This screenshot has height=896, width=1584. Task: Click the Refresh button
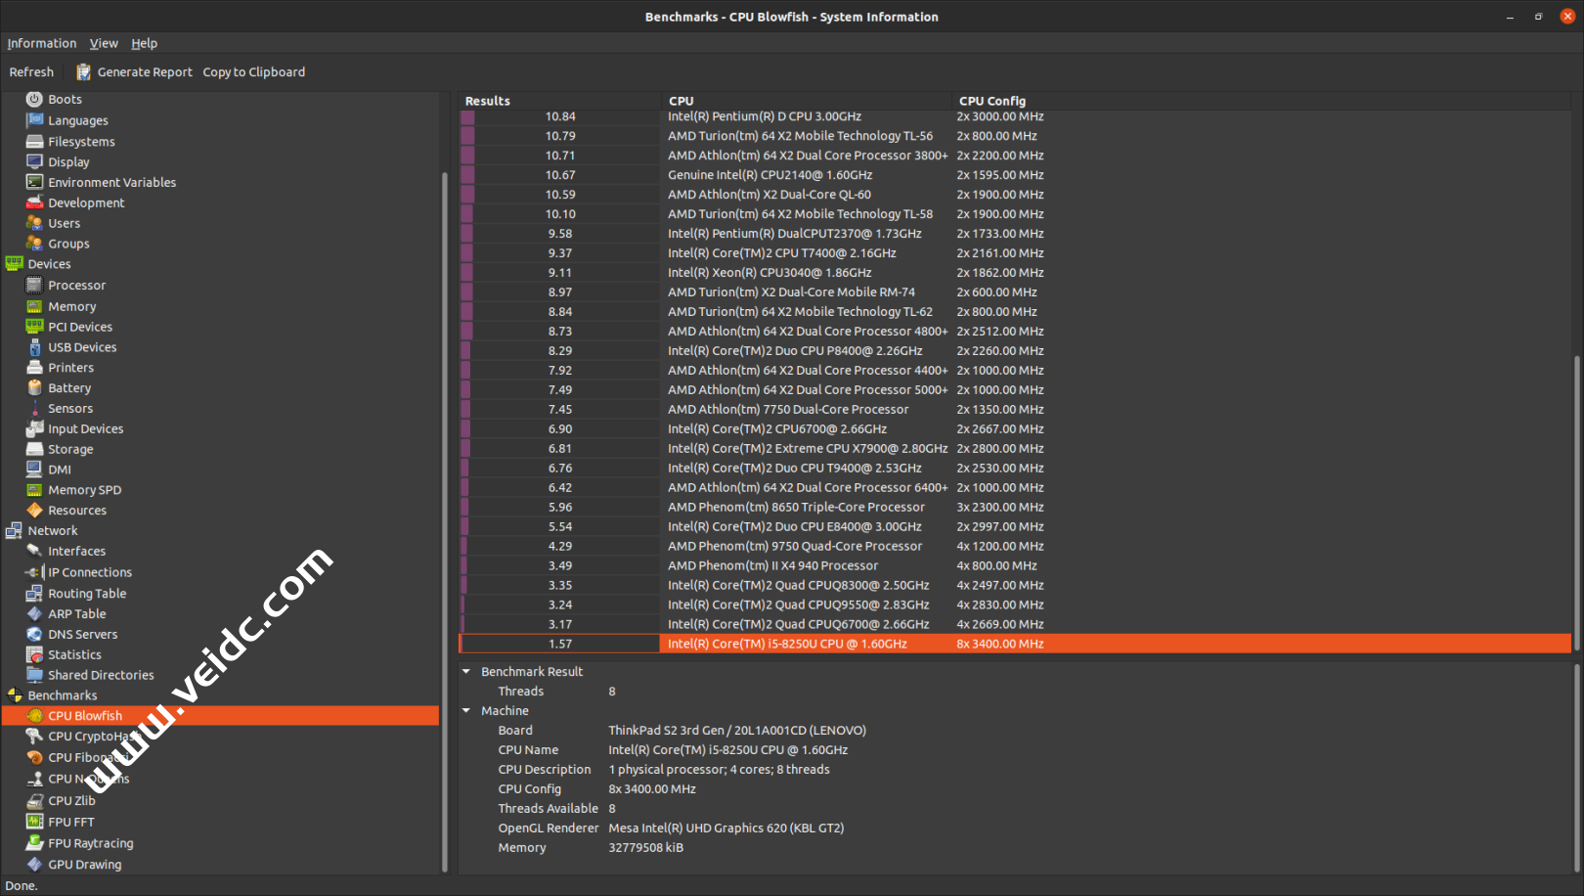coord(31,72)
